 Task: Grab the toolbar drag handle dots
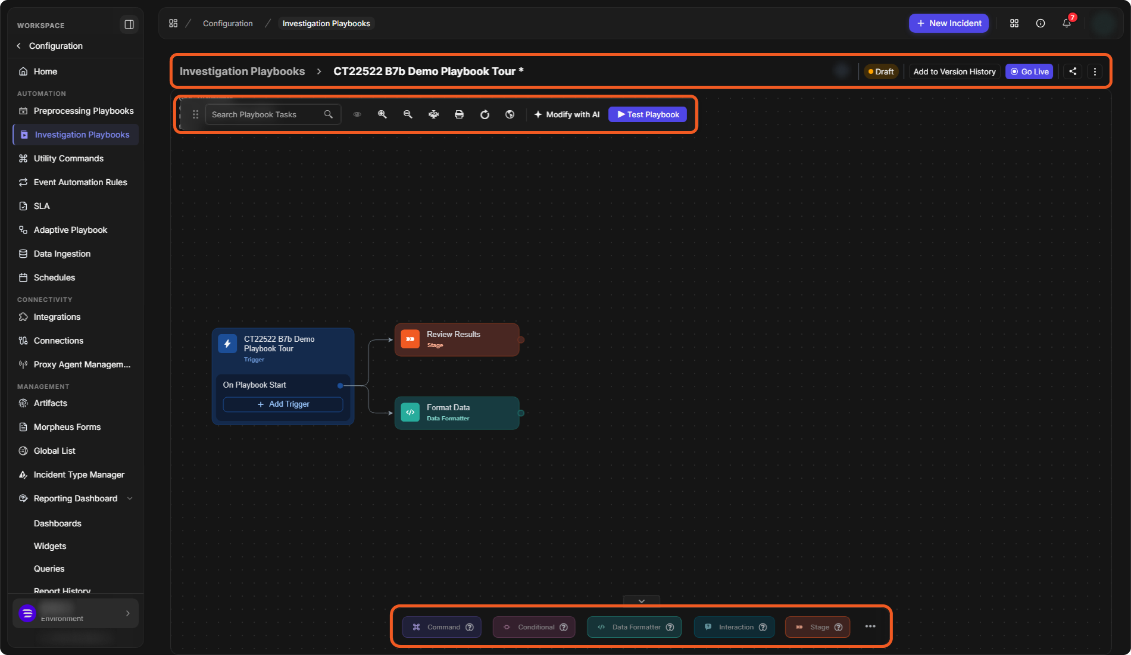coord(195,114)
